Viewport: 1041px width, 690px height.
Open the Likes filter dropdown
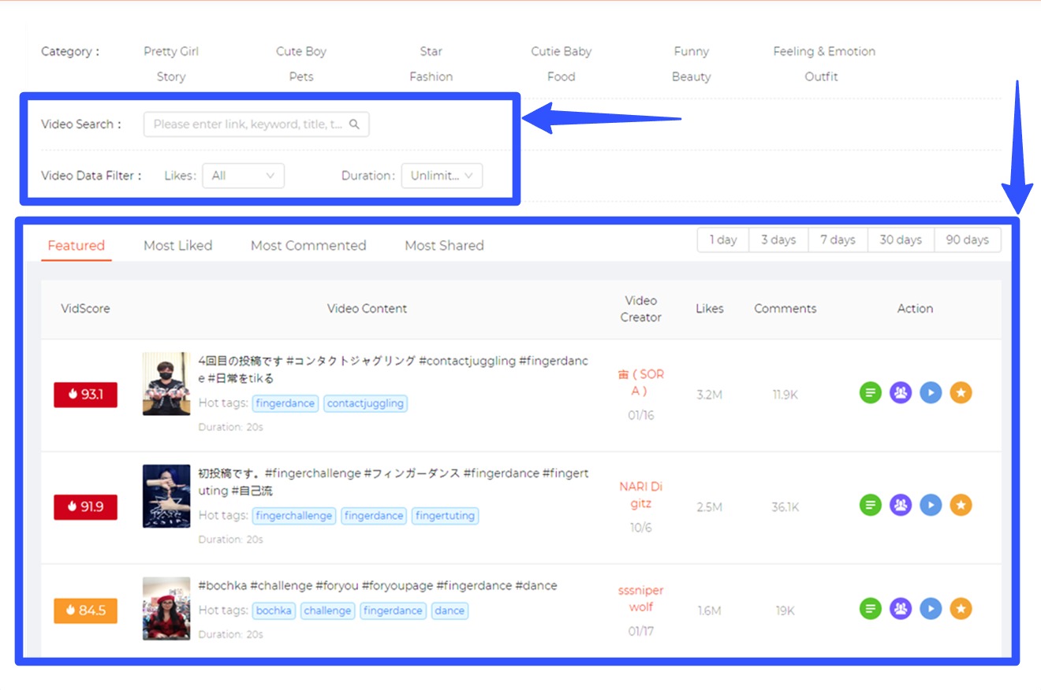pyautogui.click(x=244, y=176)
